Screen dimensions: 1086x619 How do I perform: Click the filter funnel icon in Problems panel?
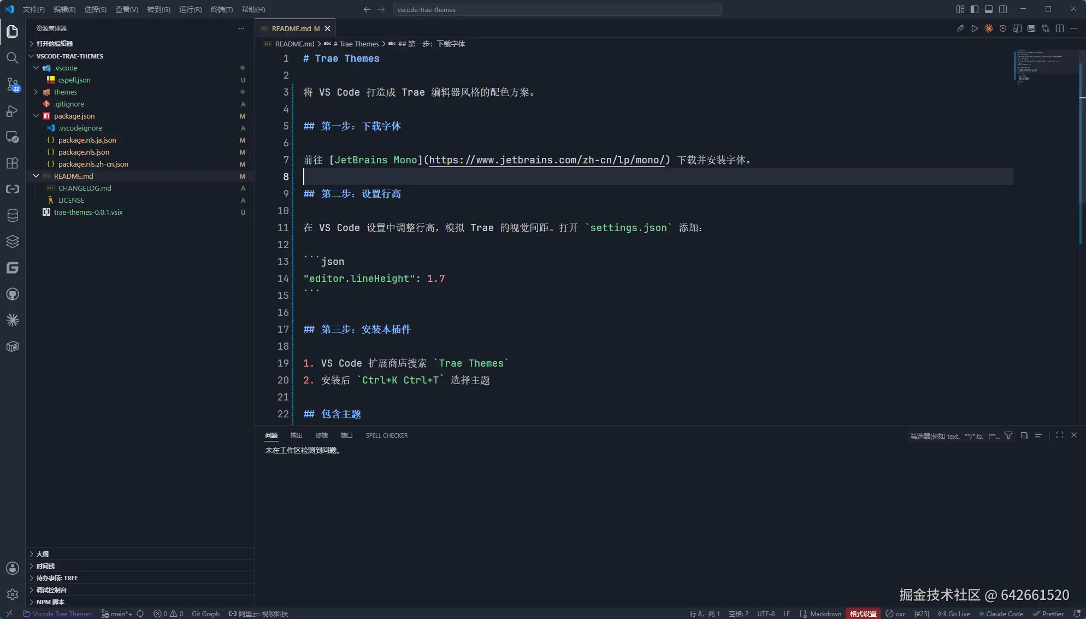1008,435
